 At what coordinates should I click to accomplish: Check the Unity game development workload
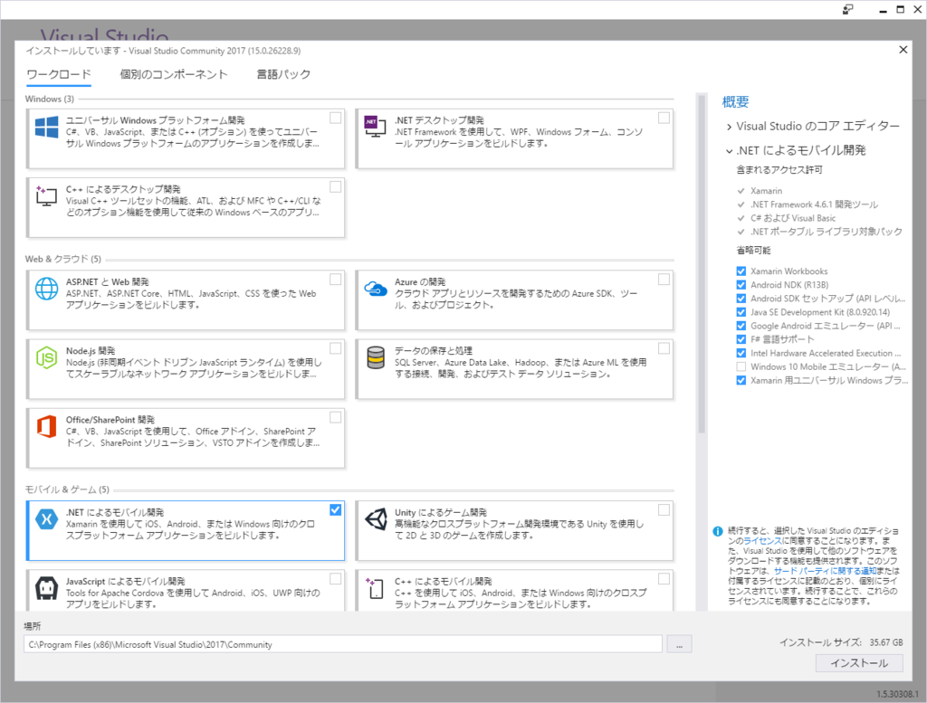[664, 509]
